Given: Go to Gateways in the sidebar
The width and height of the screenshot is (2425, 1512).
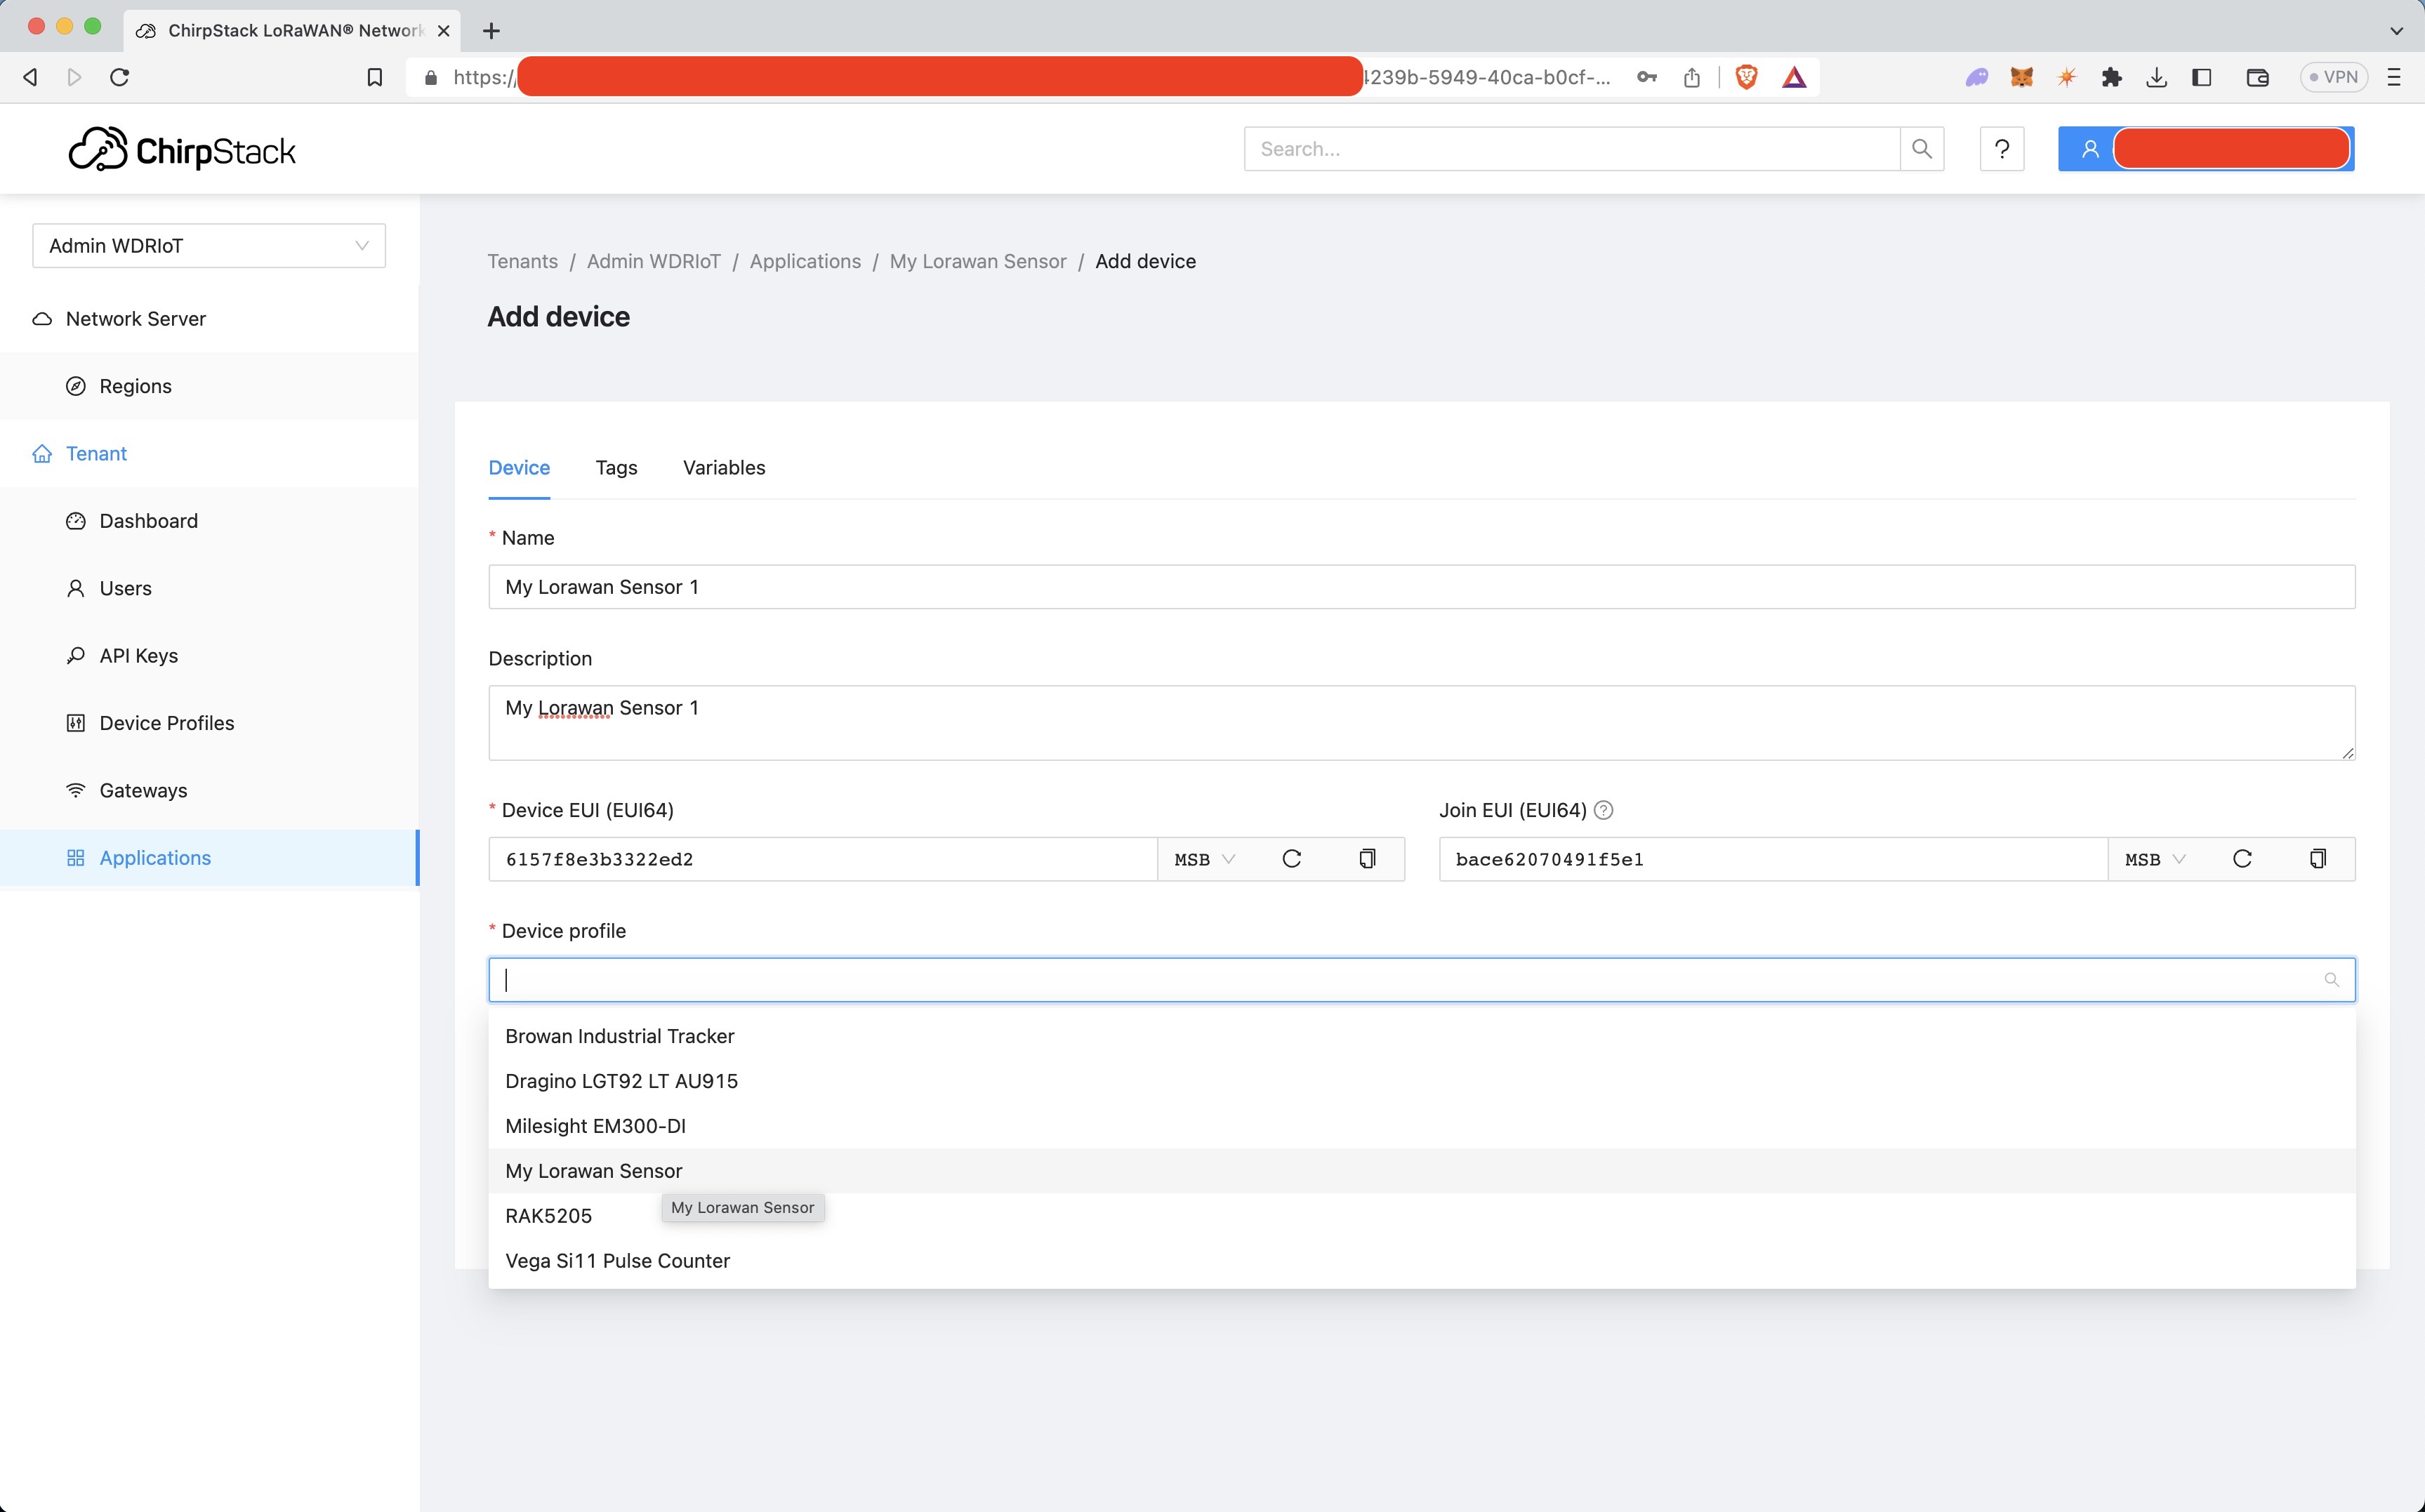Looking at the screenshot, I should [143, 790].
